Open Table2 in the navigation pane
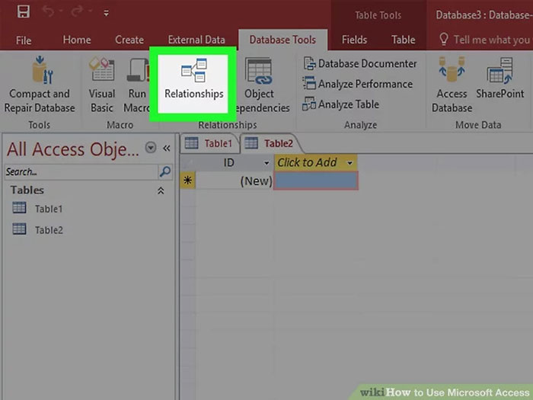 click(x=48, y=230)
